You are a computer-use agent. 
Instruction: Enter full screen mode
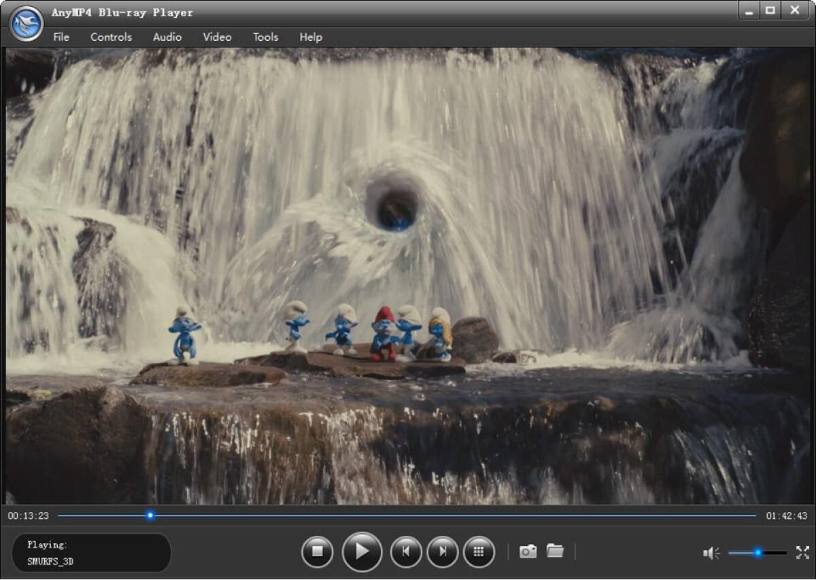coord(803,552)
